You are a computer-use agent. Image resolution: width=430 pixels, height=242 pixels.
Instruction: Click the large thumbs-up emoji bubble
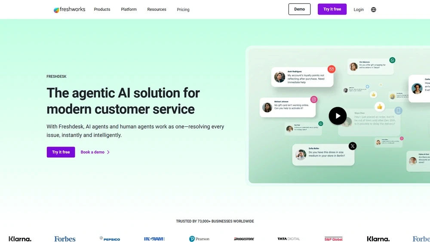(x=380, y=107)
